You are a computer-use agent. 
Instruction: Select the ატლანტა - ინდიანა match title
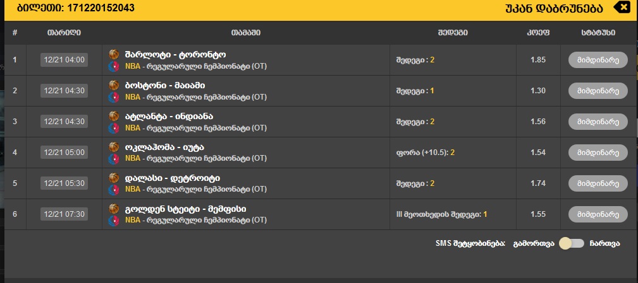pyautogui.click(x=169, y=117)
